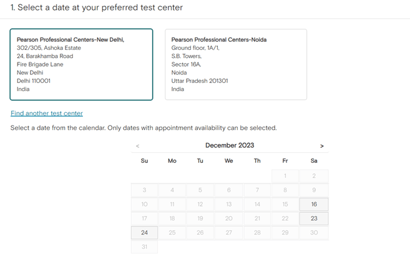
Task: Select Pearson Professional Centers-New Delhi card
Action: tap(81, 64)
